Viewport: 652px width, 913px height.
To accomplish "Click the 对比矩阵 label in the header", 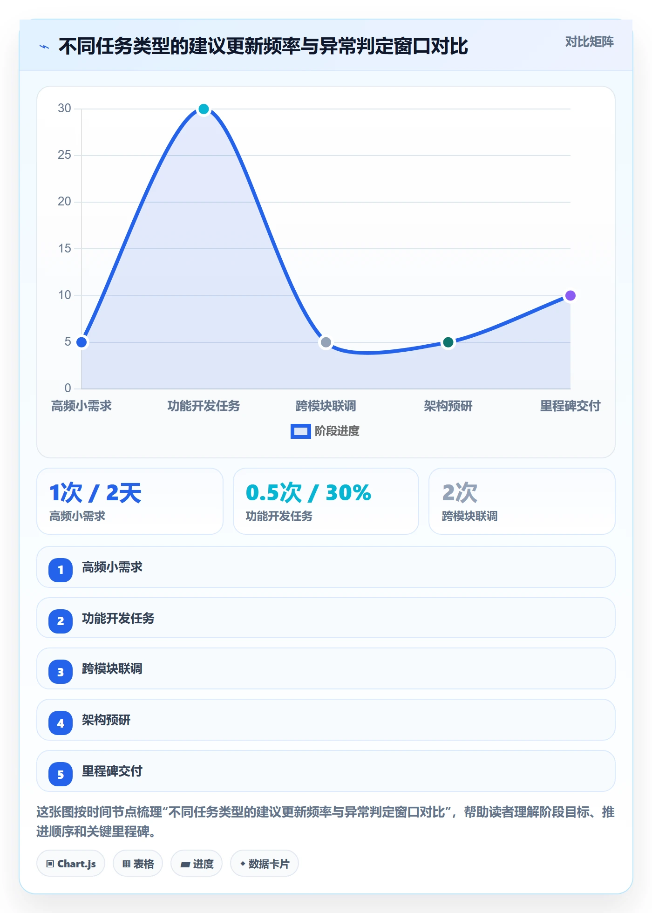I will 589,42.
